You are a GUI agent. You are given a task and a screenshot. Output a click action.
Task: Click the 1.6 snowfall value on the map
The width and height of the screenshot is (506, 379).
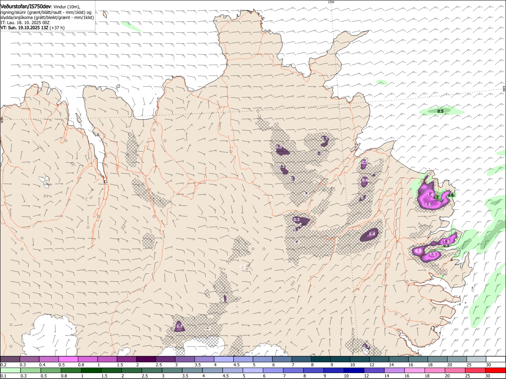(x=428, y=205)
